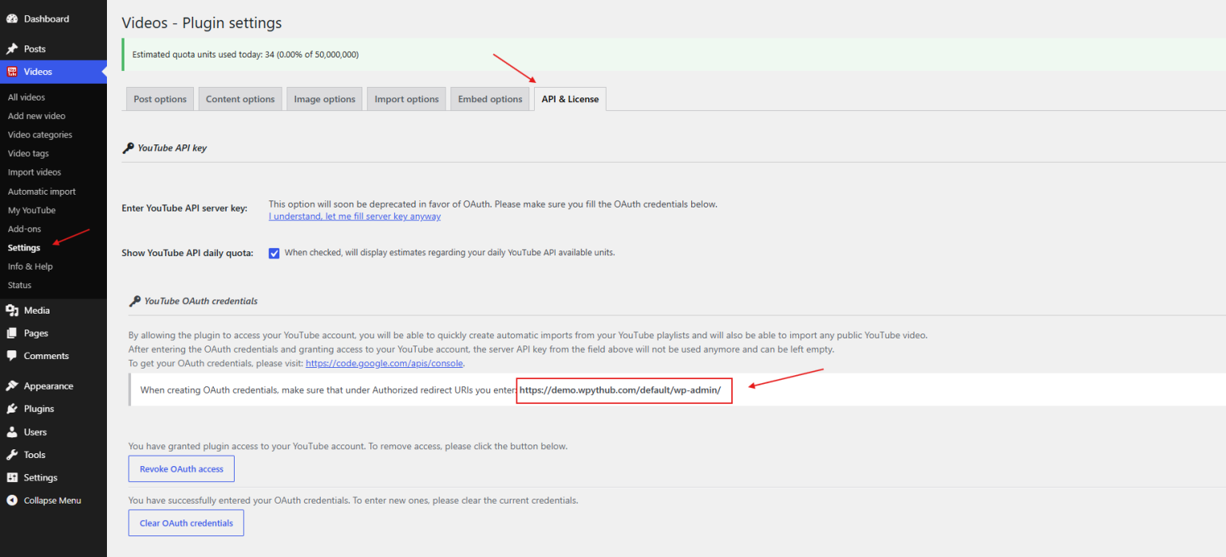
Task: Open the Users menu label
Action: 35,432
